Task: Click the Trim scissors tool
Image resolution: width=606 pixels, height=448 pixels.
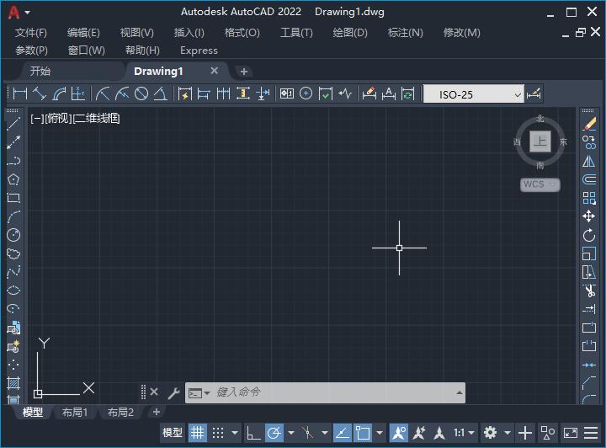Action: click(x=589, y=291)
